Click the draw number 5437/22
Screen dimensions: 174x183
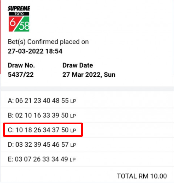pos(21,75)
